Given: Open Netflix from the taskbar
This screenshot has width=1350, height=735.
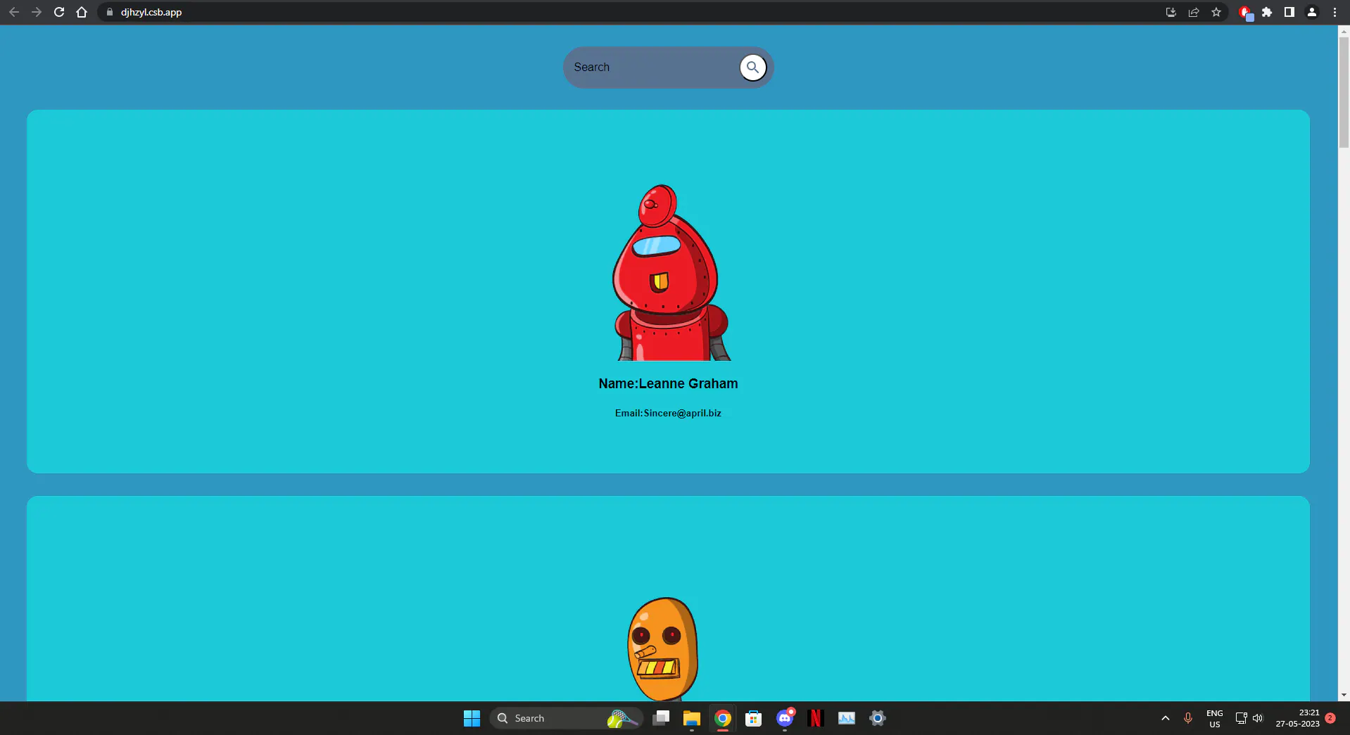Looking at the screenshot, I should click(816, 718).
